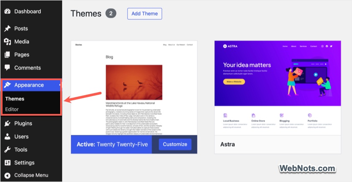
Task: Click the Online Store label in Astra preview
Action: (x=258, y=121)
